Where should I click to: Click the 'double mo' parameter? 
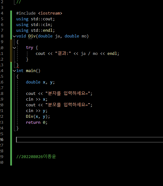[75, 36]
